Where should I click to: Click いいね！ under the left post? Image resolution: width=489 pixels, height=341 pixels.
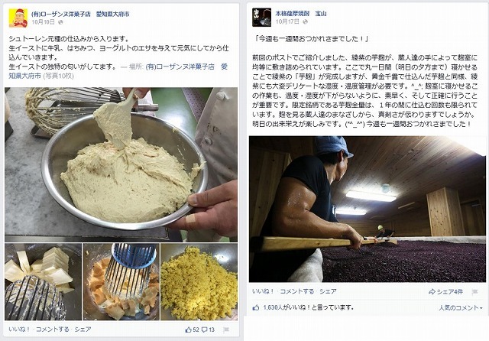point(19,329)
